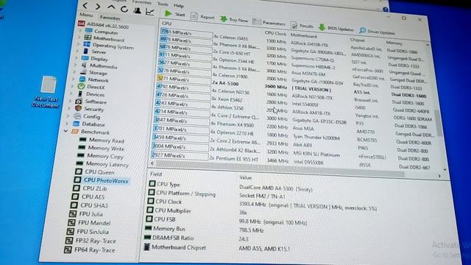
Task: Open FPU SinJulia benchmark
Action: [88, 232]
